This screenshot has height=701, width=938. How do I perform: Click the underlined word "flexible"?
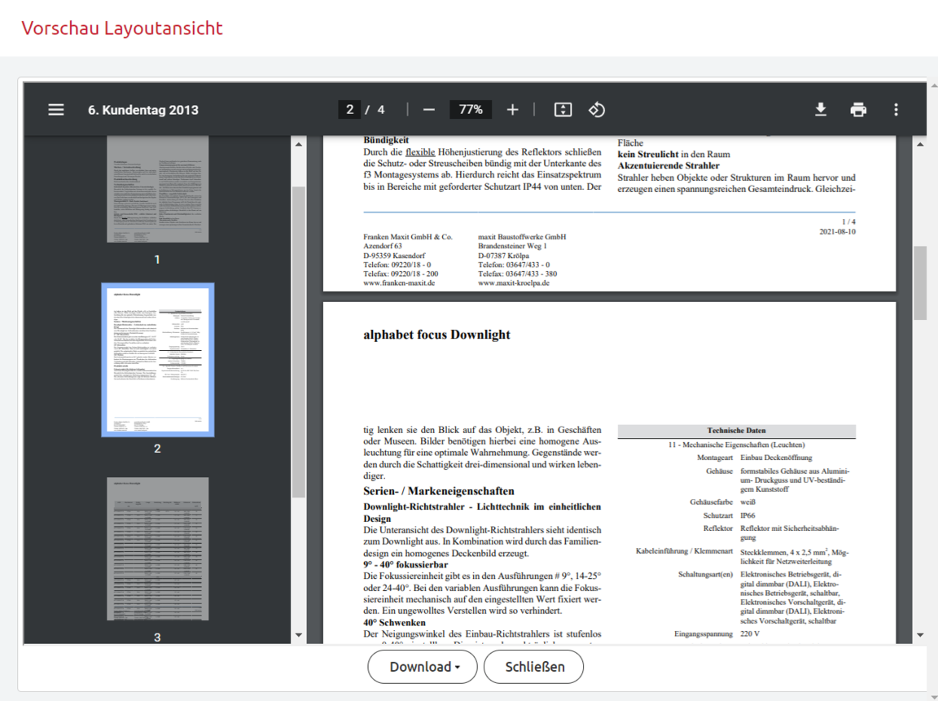point(420,152)
